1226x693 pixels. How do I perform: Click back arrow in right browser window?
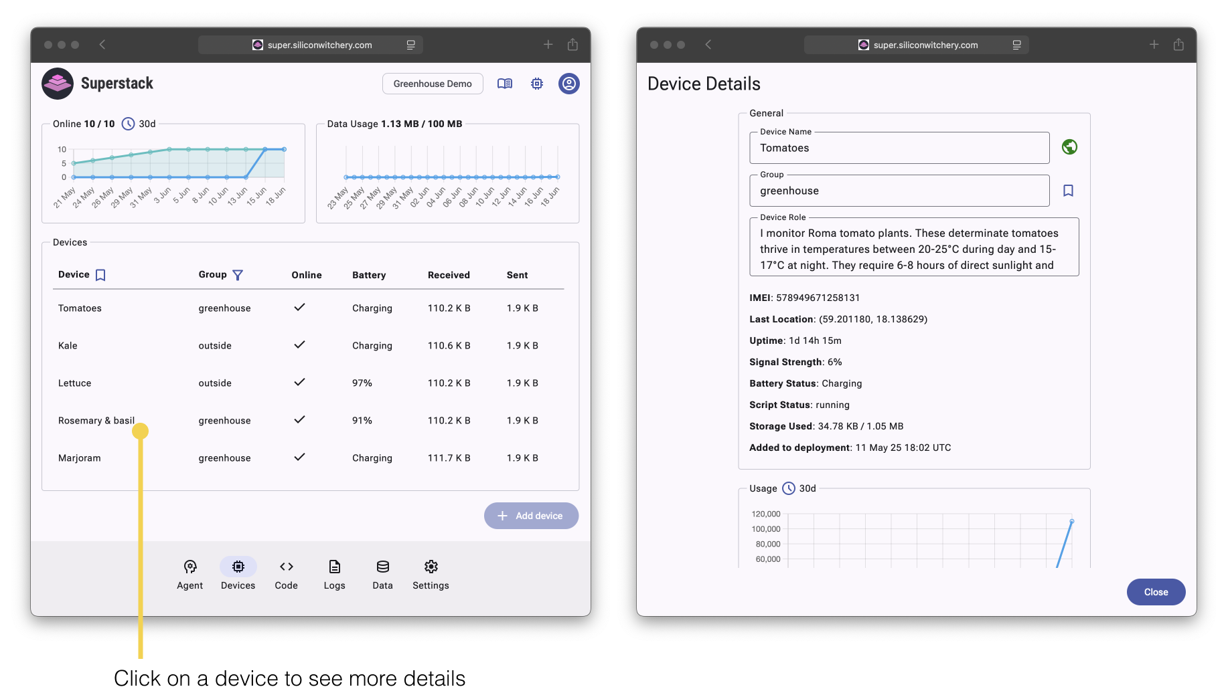click(708, 45)
